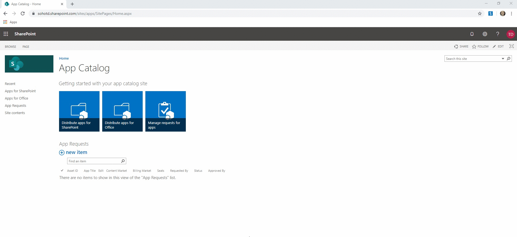517x237 pixels.
Task: Click the browser address bar URL
Action: pos(85,13)
